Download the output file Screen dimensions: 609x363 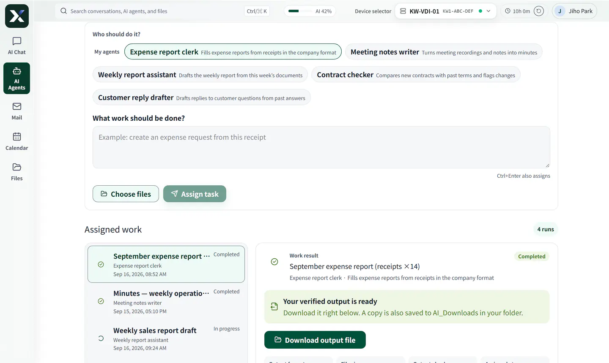pyautogui.click(x=315, y=340)
